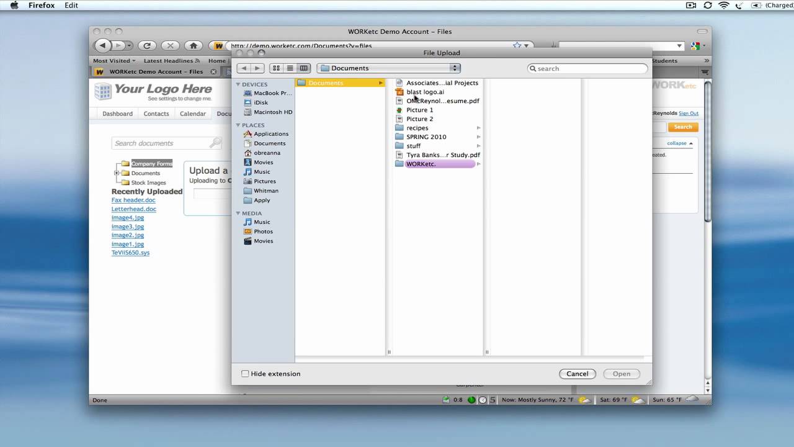Screen dimensions: 794x447
Task: Click the Firefox Stop button
Action: pos(170,45)
